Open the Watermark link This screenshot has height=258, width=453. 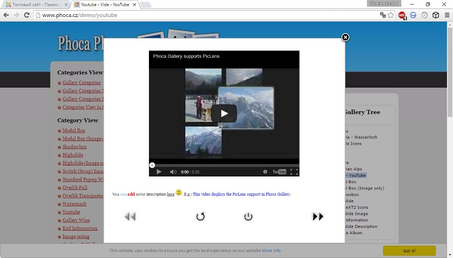74,204
